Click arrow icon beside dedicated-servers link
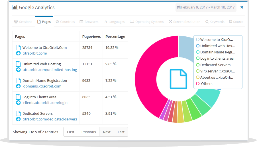This screenshot has width=257, height=148. click(x=18, y=119)
